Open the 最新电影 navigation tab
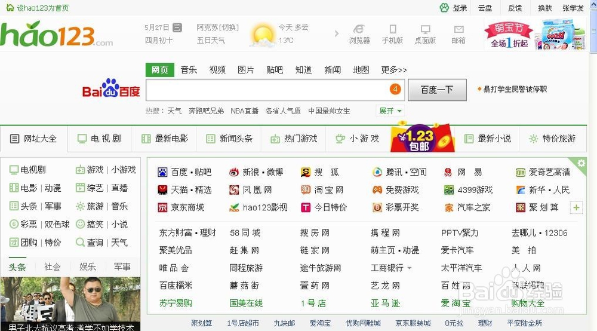The height and width of the screenshot is (331, 597). [165, 139]
